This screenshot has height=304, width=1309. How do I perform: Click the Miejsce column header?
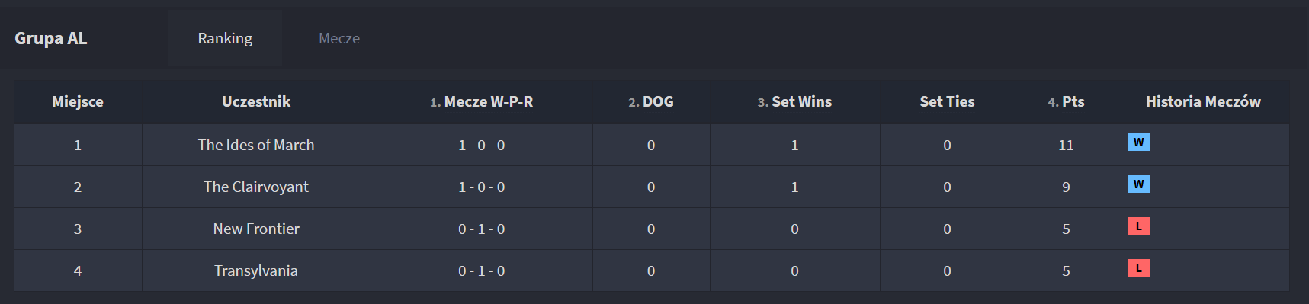tap(78, 101)
